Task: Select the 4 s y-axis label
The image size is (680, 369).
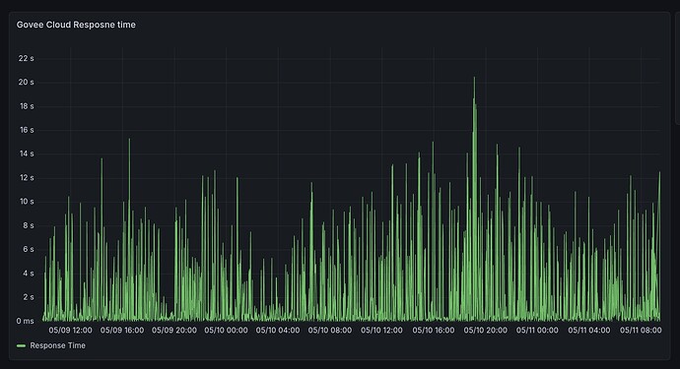Action: pyautogui.click(x=29, y=274)
